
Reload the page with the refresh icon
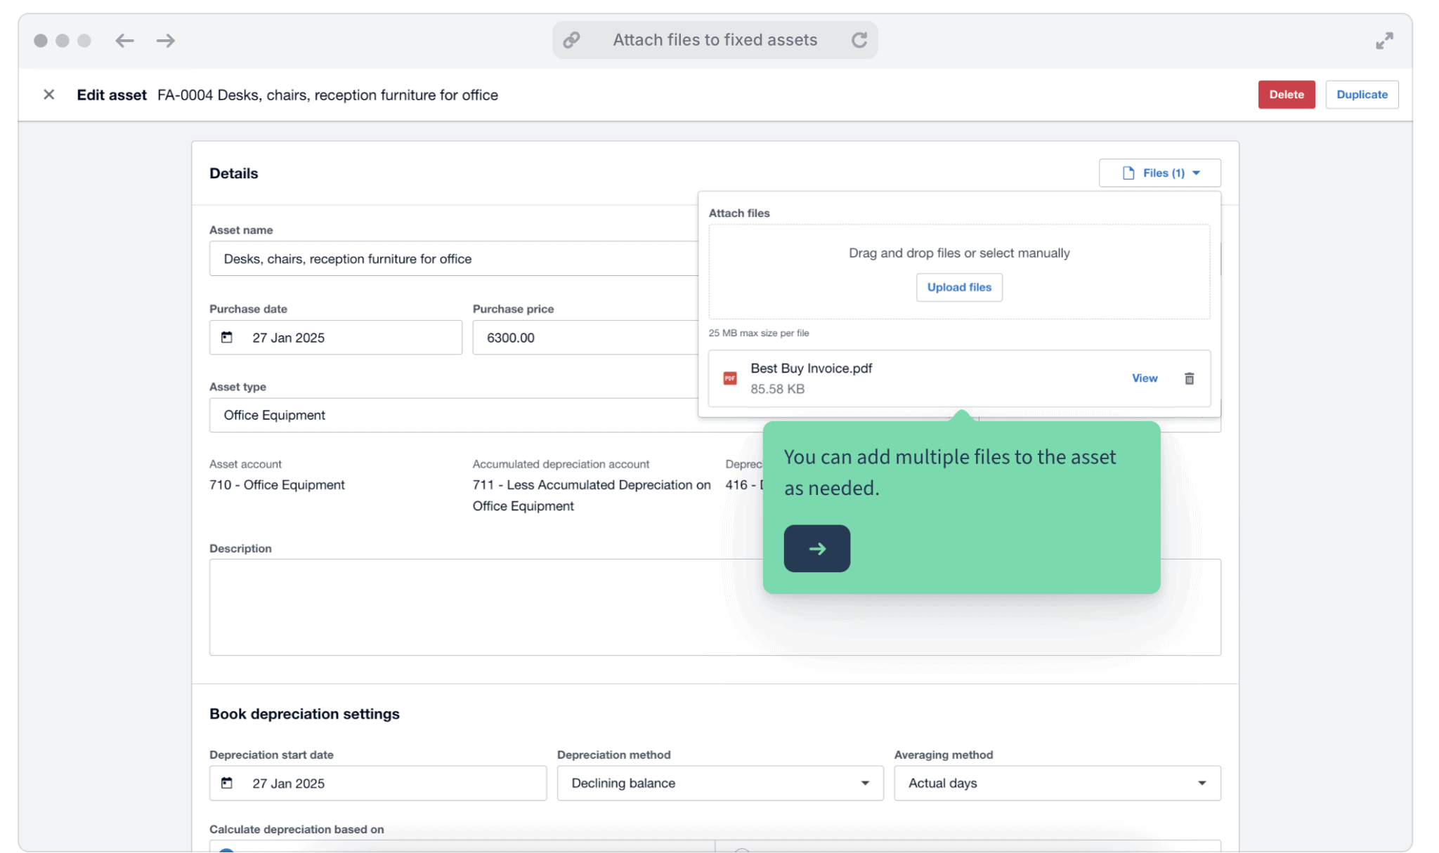[x=860, y=40]
